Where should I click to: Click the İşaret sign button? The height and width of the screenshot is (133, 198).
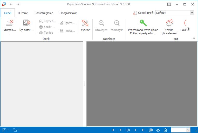point(67,23)
